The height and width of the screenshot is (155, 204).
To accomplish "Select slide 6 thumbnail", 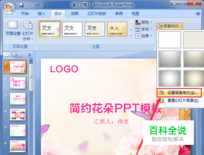I will pos(18,146).
